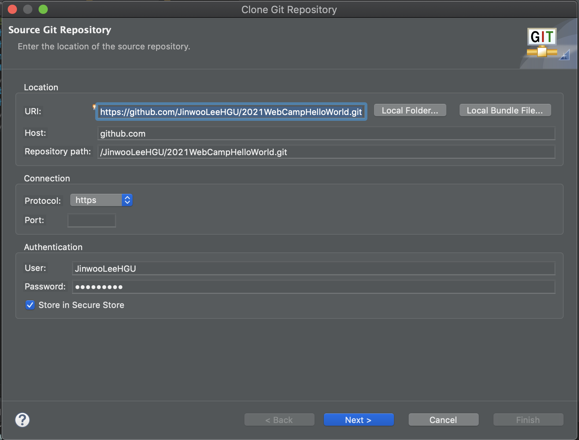Click the 'Protocol:' label

coord(43,201)
